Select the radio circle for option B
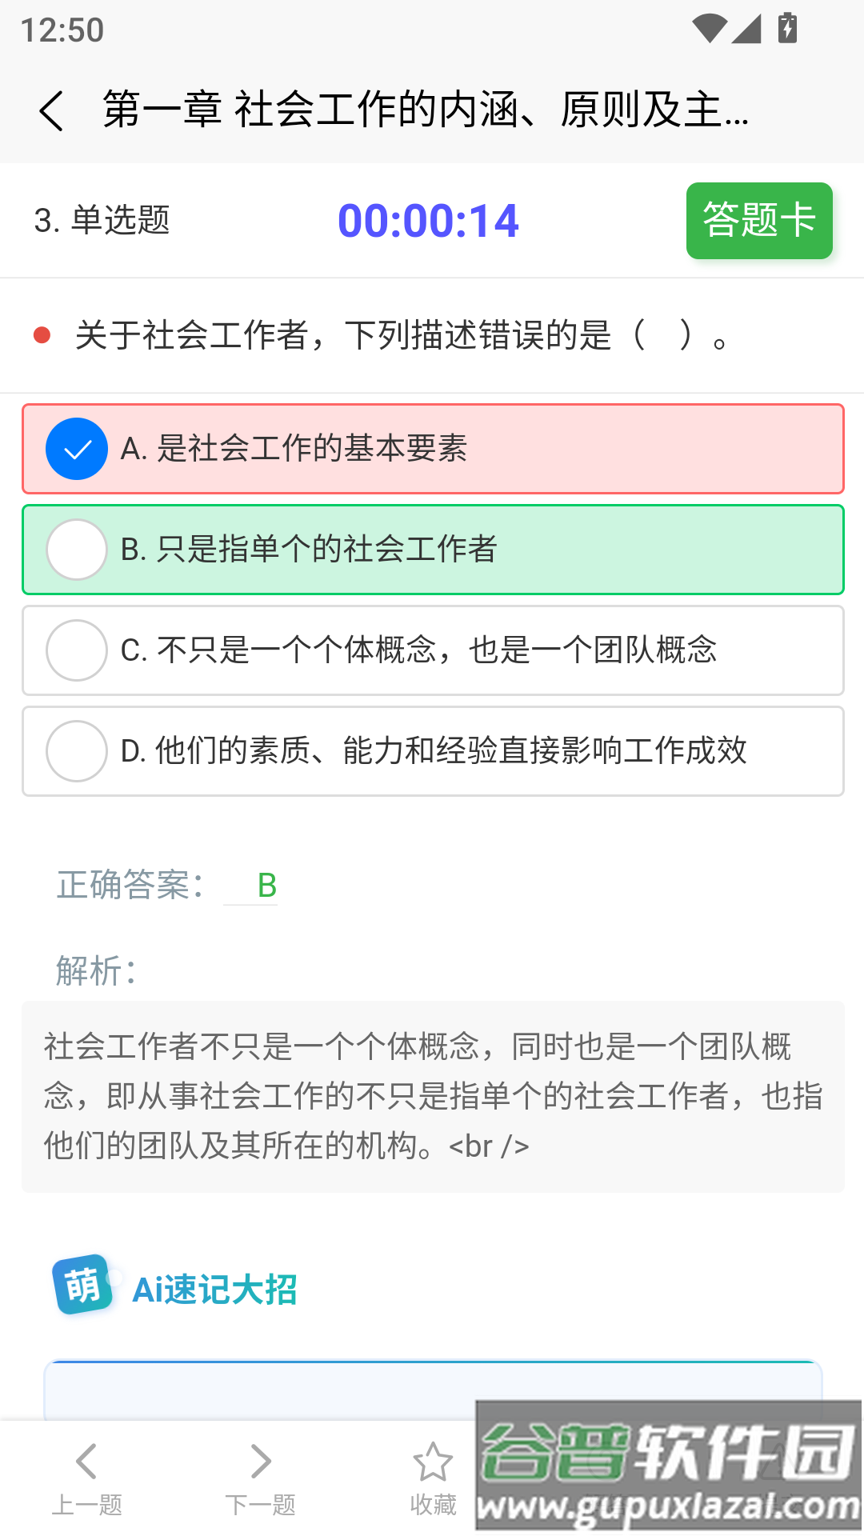Viewport: 864px width, 1536px height. [77, 550]
